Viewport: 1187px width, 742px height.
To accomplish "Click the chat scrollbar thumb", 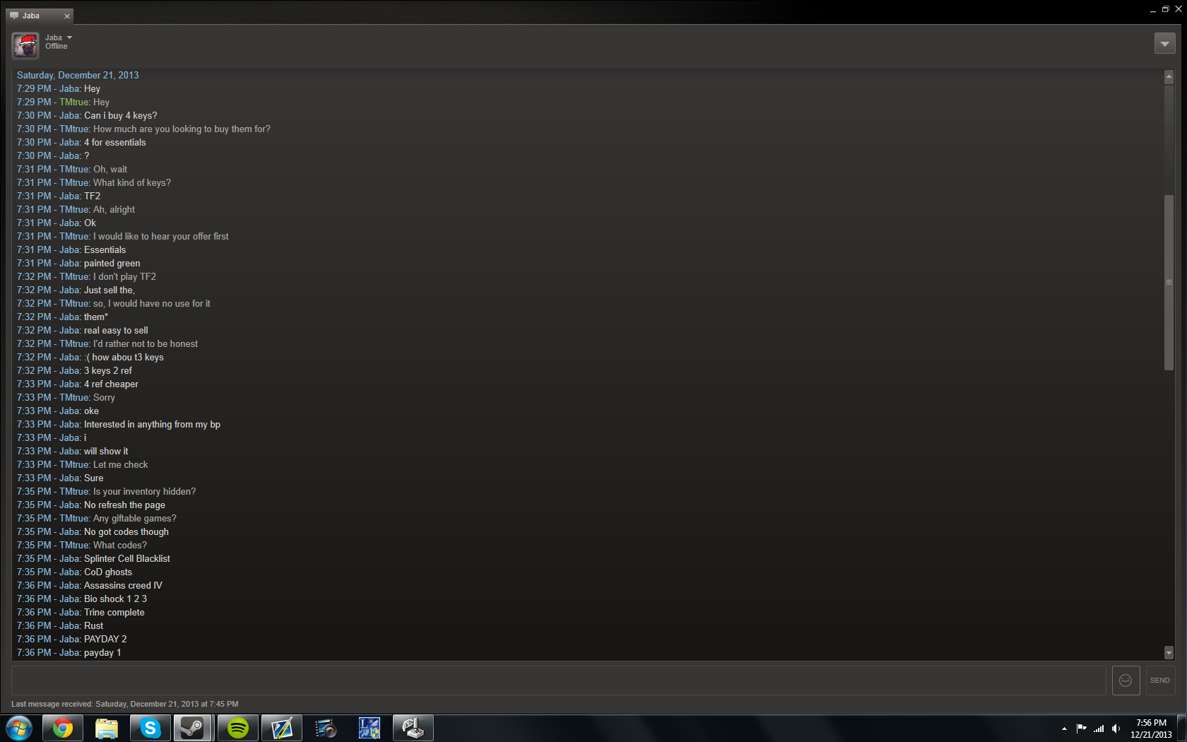I will pyautogui.click(x=1169, y=281).
